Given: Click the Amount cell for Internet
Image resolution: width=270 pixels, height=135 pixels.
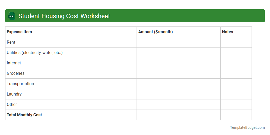Looking at the screenshot, I should [179, 63].
